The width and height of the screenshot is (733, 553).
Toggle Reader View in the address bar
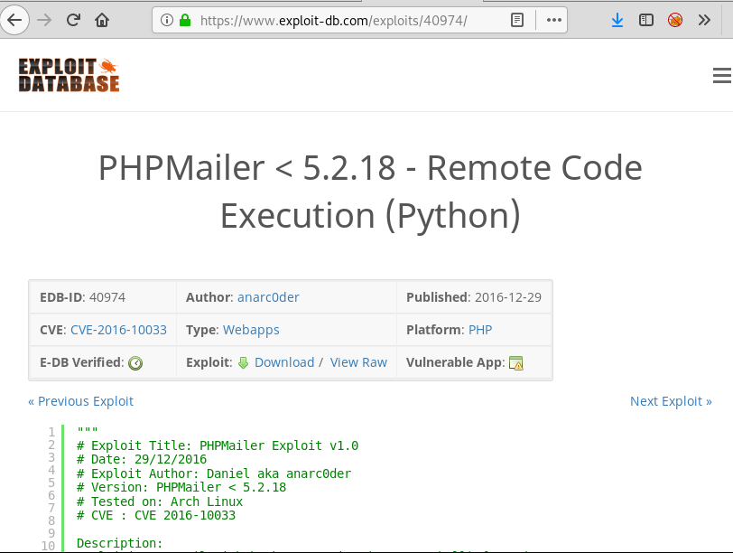(x=516, y=19)
